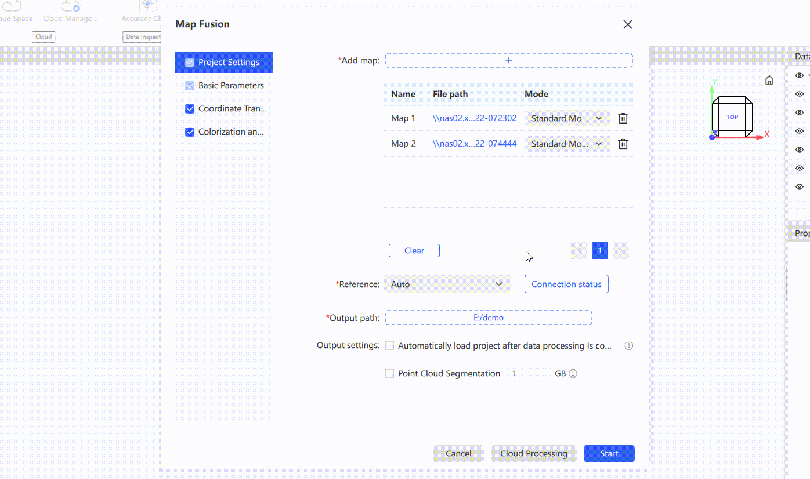Expand the Reference dropdown set to Auto

click(x=447, y=284)
